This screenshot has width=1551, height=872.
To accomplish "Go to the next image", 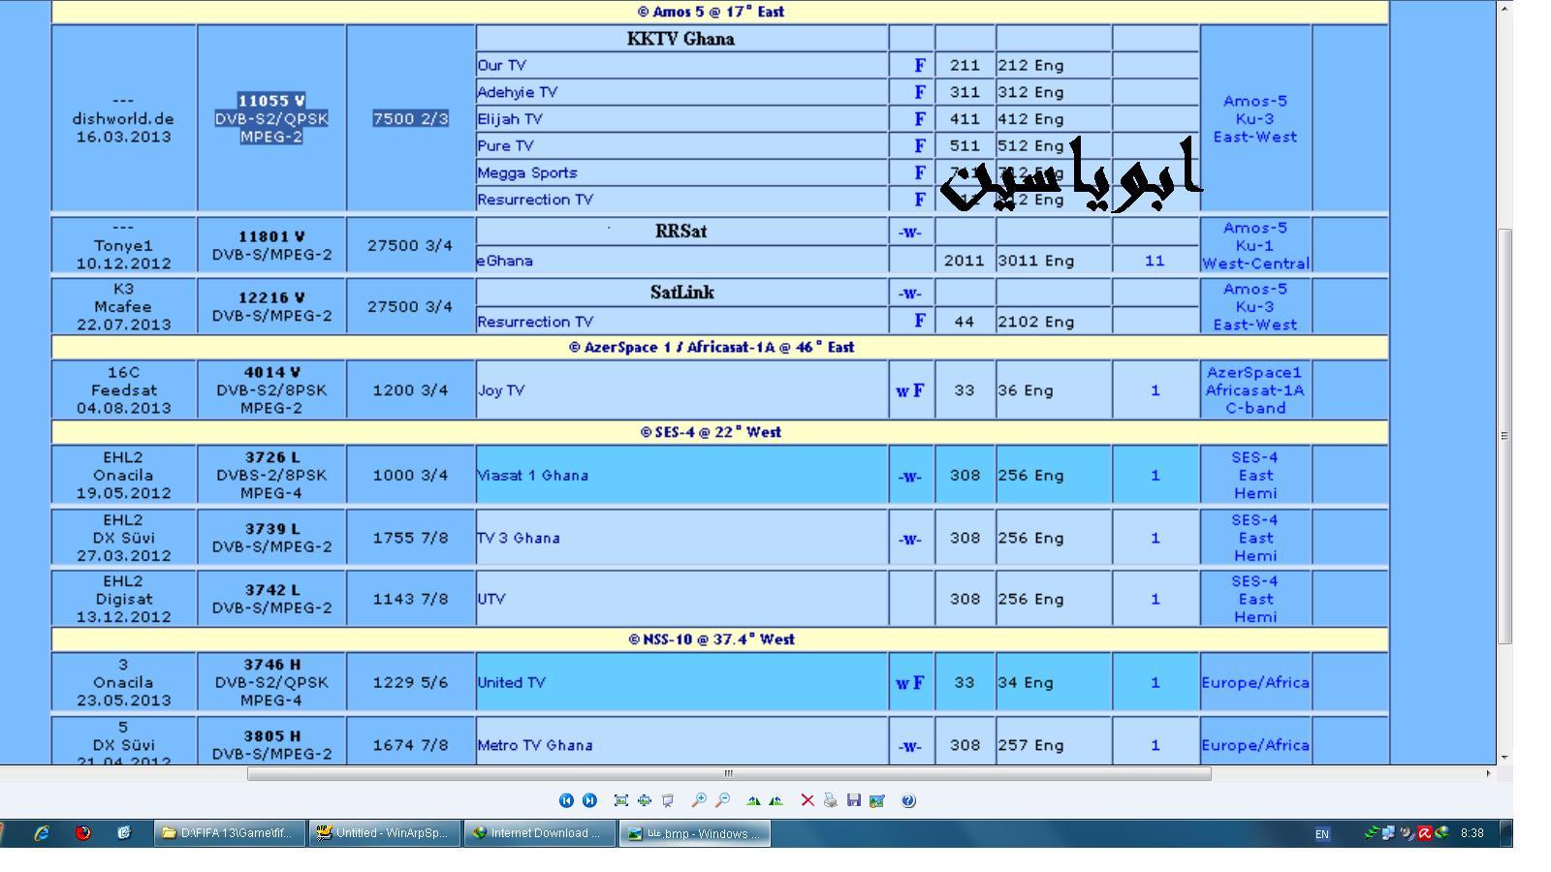I will pyautogui.click(x=589, y=800).
